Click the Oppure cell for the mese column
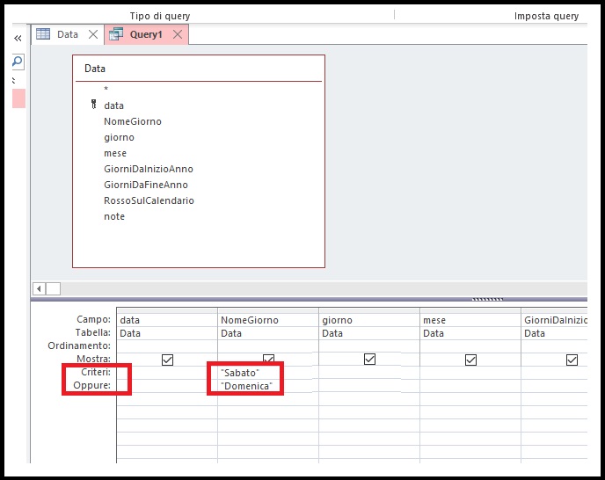The height and width of the screenshot is (480, 605). (x=470, y=385)
